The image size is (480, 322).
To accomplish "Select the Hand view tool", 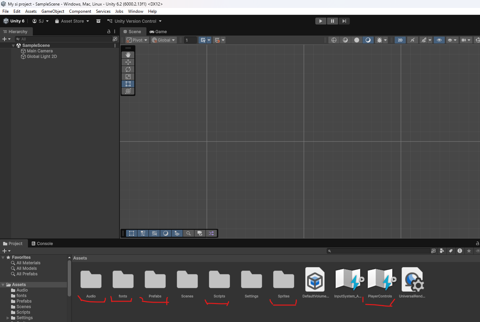I will point(128,55).
